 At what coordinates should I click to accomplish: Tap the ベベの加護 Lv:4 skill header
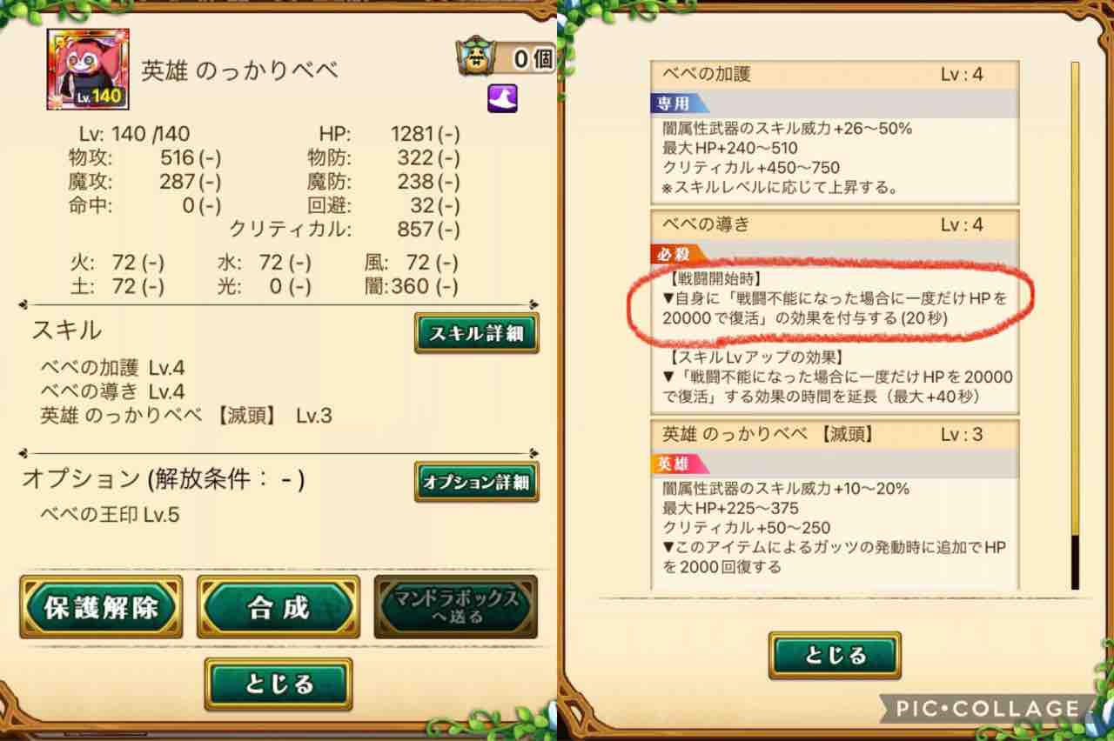[835, 75]
